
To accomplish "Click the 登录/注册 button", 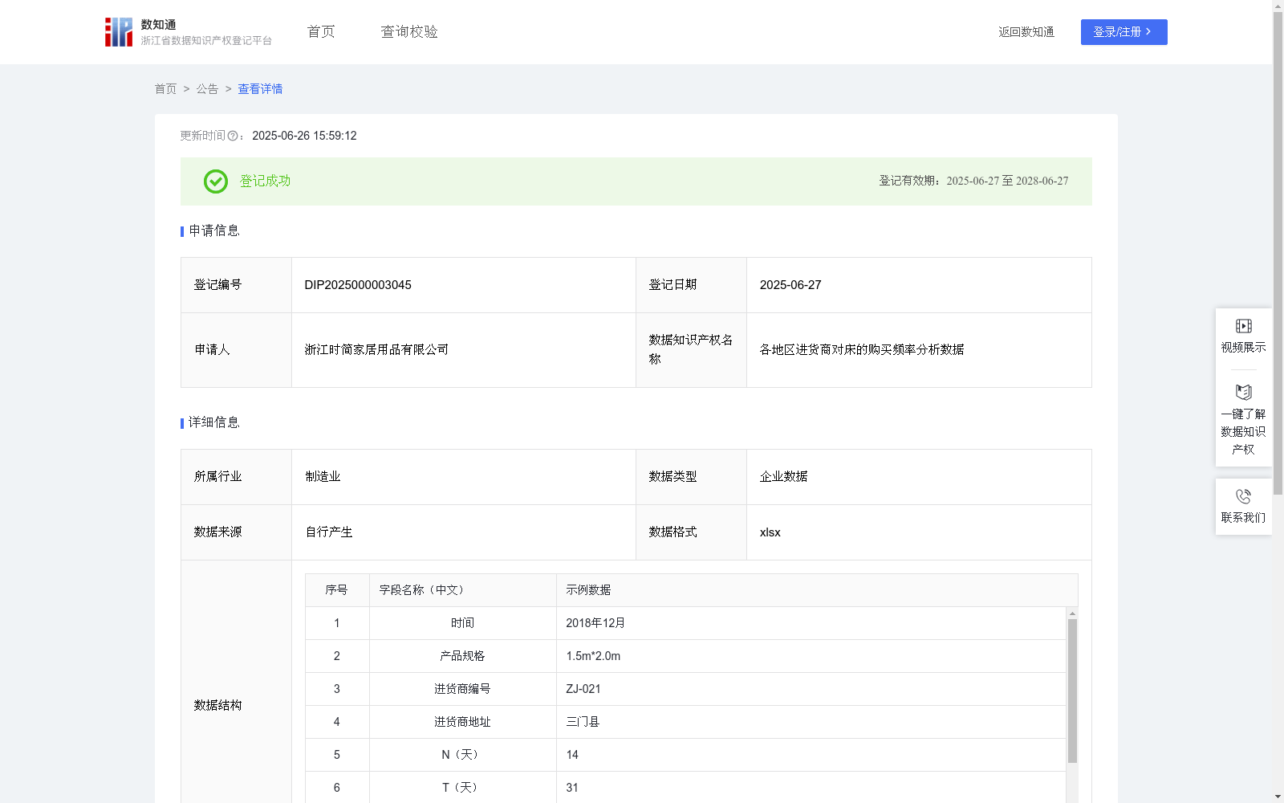I will point(1123,32).
